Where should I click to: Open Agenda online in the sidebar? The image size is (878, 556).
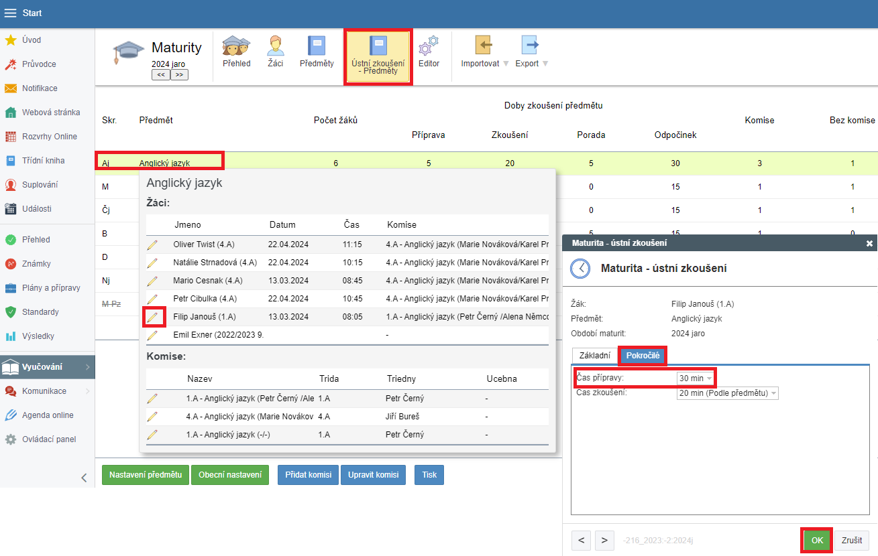click(47, 415)
